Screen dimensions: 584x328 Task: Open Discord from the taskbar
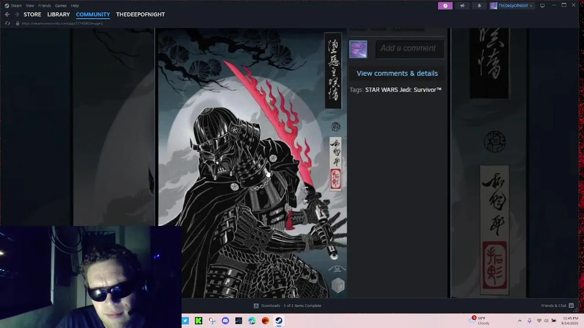click(x=225, y=321)
